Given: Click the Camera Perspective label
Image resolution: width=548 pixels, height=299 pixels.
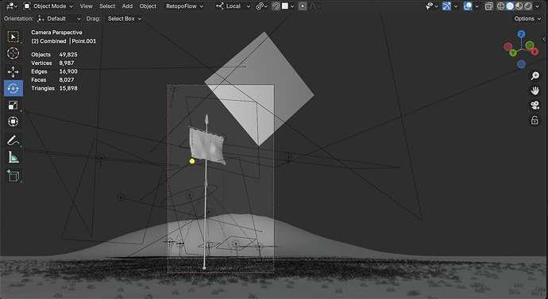Looking at the screenshot, I should tap(56, 33).
